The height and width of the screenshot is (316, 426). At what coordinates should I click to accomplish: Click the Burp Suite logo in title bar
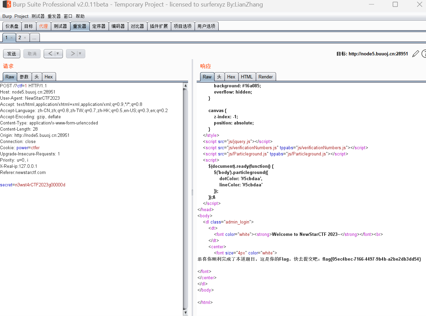(x=6, y=4)
